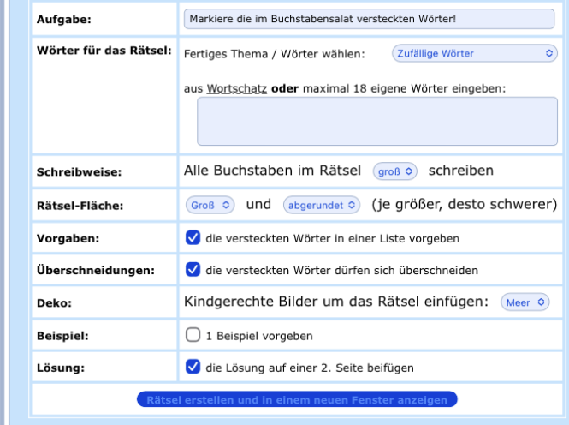Viewport: 569px width, 425px height.
Task: Click the Aufgabe text input field
Action: pos(369,18)
